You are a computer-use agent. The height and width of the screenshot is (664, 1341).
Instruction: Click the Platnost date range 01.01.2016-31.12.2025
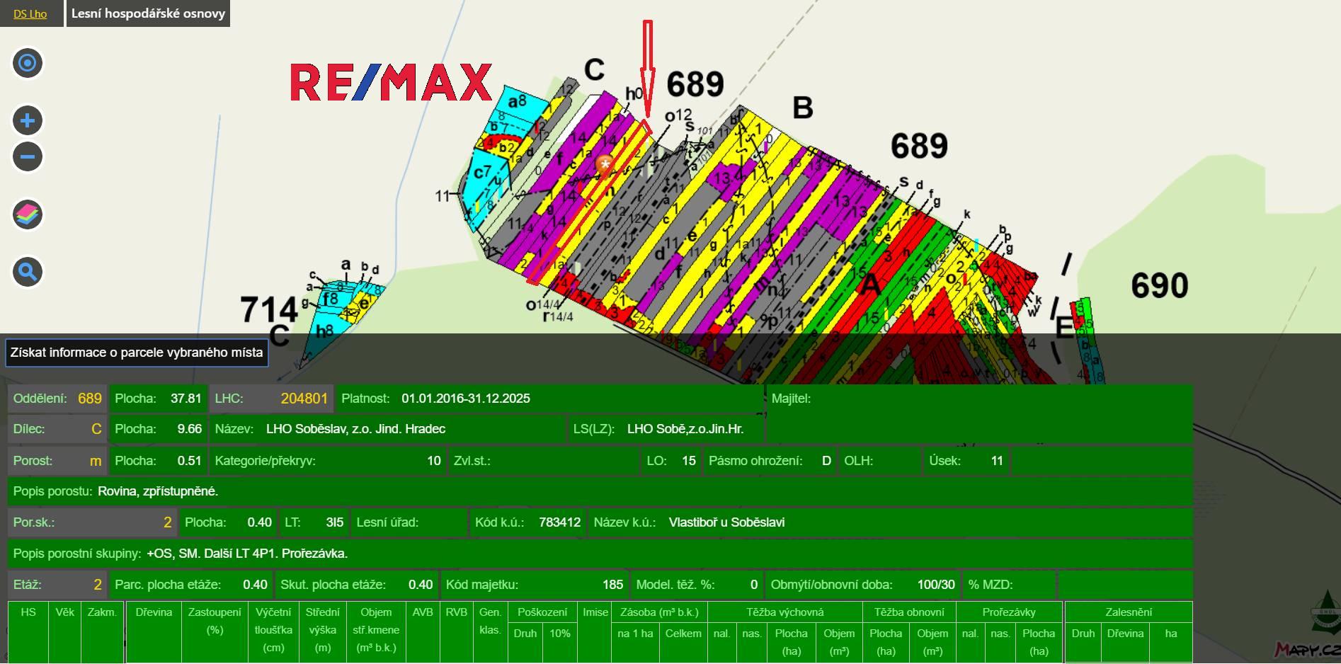click(465, 399)
